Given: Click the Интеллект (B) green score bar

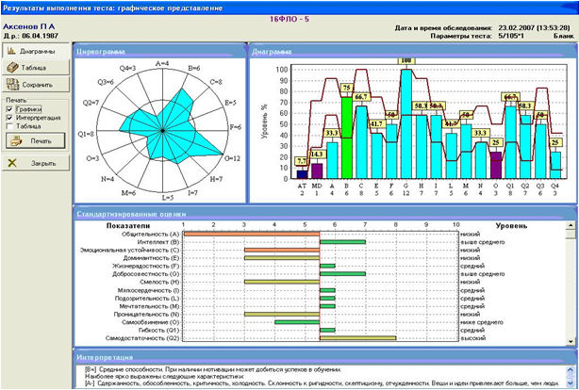Looking at the screenshot, I should (x=341, y=242).
